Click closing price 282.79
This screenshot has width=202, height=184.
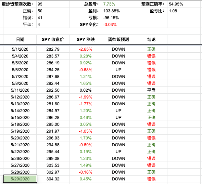pos(53,49)
